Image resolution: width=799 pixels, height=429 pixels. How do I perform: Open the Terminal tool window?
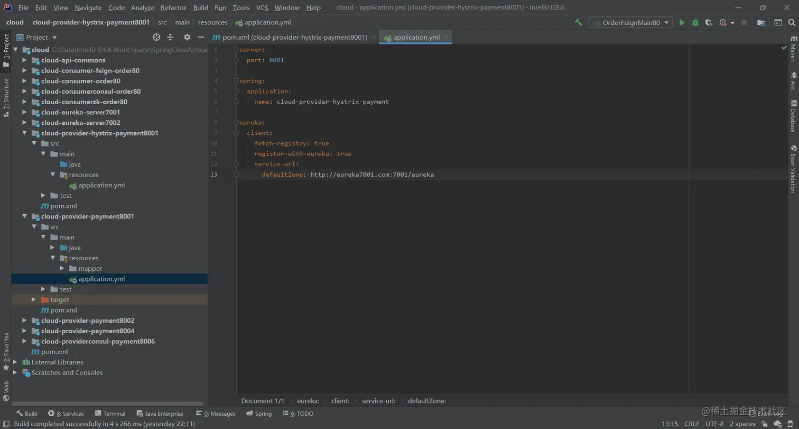(110, 414)
